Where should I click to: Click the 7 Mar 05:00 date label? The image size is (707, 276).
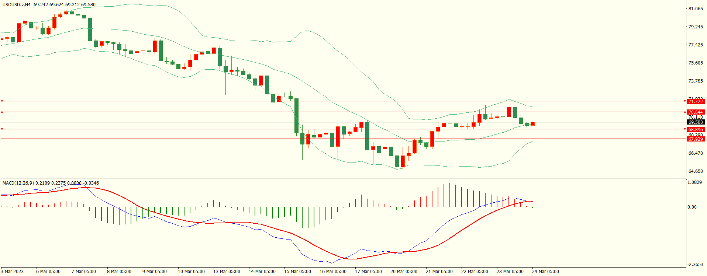tap(84, 272)
